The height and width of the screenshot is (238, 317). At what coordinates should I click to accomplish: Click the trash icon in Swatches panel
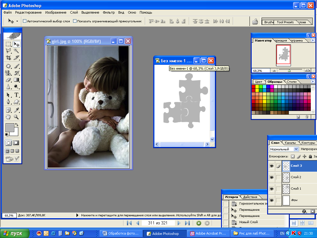pos(307,117)
